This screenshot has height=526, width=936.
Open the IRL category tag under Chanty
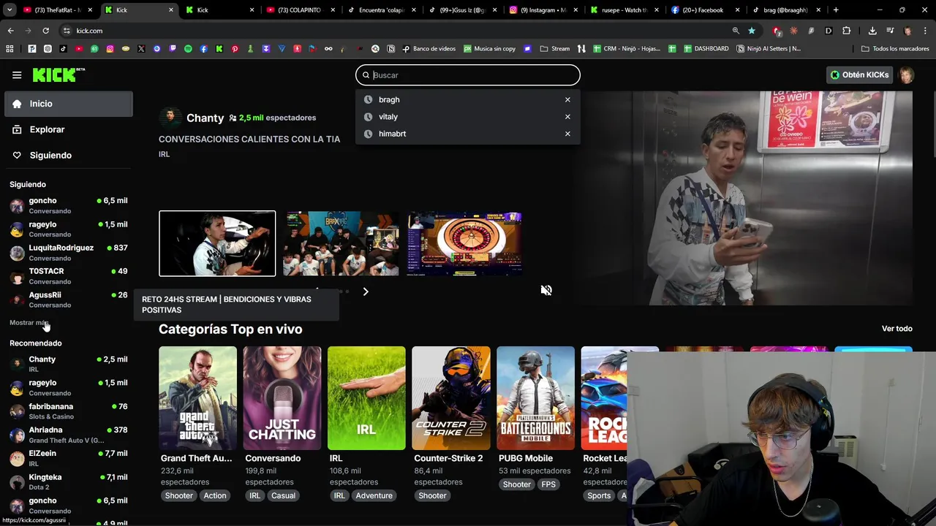164,154
